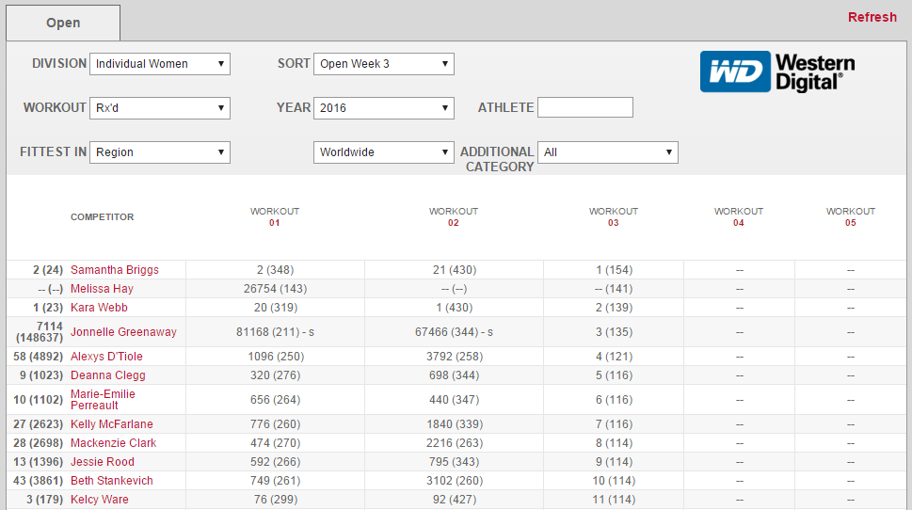Open Beth Stankevich athlete profile
This screenshot has height=510, width=912.
click(112, 481)
